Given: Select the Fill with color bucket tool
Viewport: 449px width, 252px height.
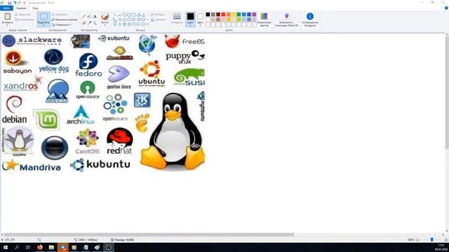Looking at the screenshot, I should pyautogui.click(x=89, y=17).
